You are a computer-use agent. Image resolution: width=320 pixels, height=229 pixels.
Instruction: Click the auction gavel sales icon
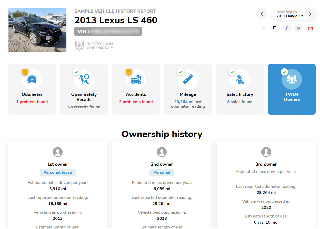pyautogui.click(x=240, y=79)
